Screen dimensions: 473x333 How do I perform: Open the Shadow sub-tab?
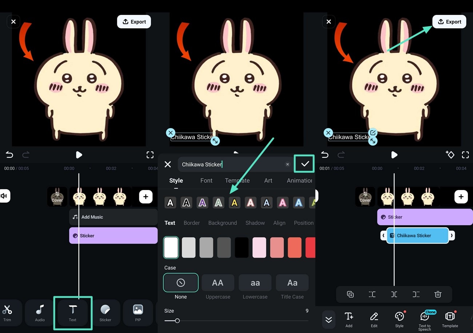255,223
